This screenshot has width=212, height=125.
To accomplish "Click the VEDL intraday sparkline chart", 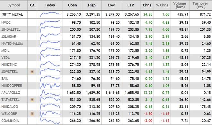I will 50,58.
